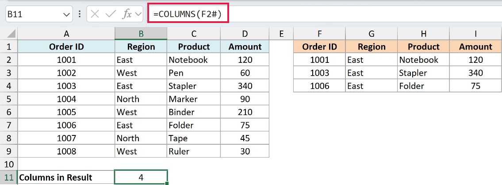The image size is (502, 185).
Task: Select the Tape product cell
Action: click(194, 138)
